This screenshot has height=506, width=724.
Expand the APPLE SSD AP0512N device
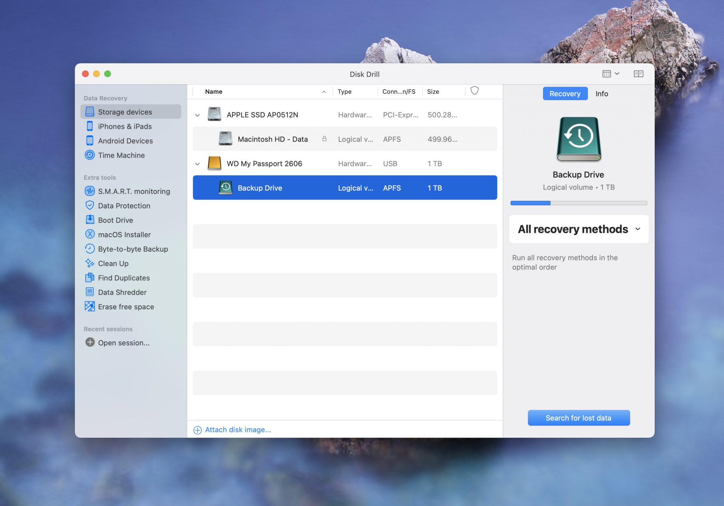click(197, 115)
